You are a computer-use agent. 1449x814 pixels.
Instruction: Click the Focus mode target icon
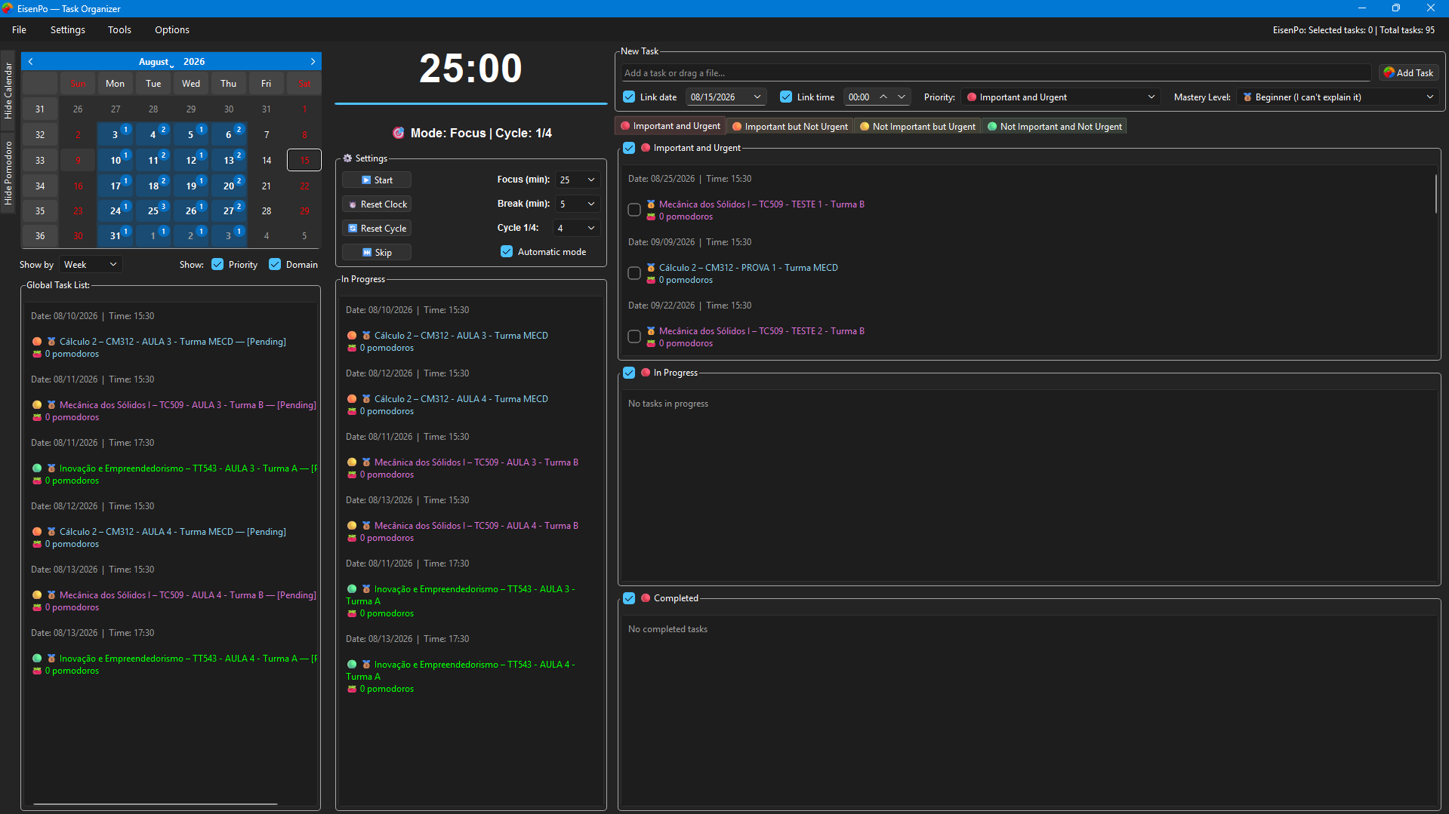[399, 133]
